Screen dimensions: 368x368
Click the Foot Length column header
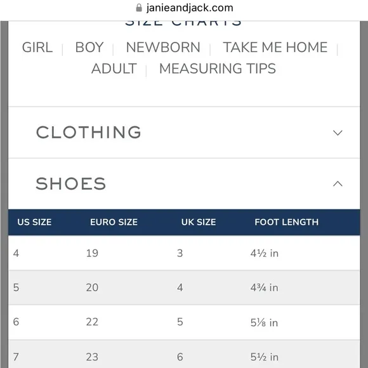pos(287,222)
